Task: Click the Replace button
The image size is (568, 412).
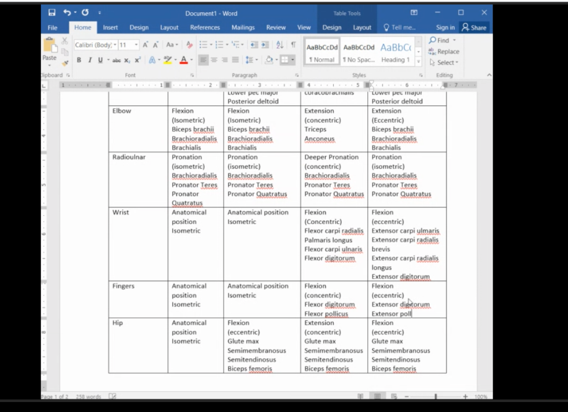Action: 444,52
